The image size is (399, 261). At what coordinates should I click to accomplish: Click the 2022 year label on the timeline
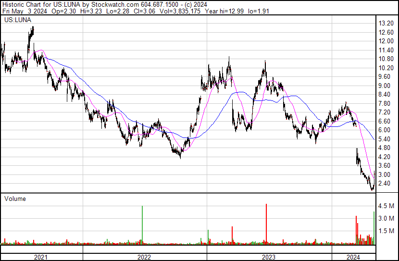(x=144, y=257)
